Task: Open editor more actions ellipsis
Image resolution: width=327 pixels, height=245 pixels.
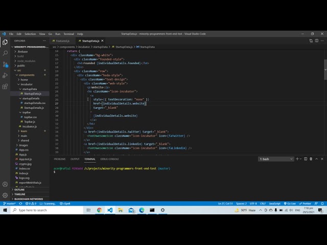Action: [322, 41]
